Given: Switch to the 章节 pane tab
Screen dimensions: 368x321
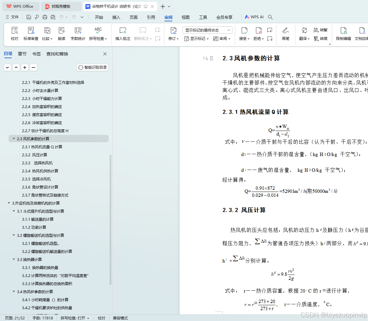Looking at the screenshot, I should click(x=22, y=54).
